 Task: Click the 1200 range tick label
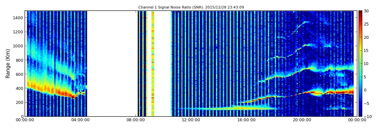pos(19,32)
